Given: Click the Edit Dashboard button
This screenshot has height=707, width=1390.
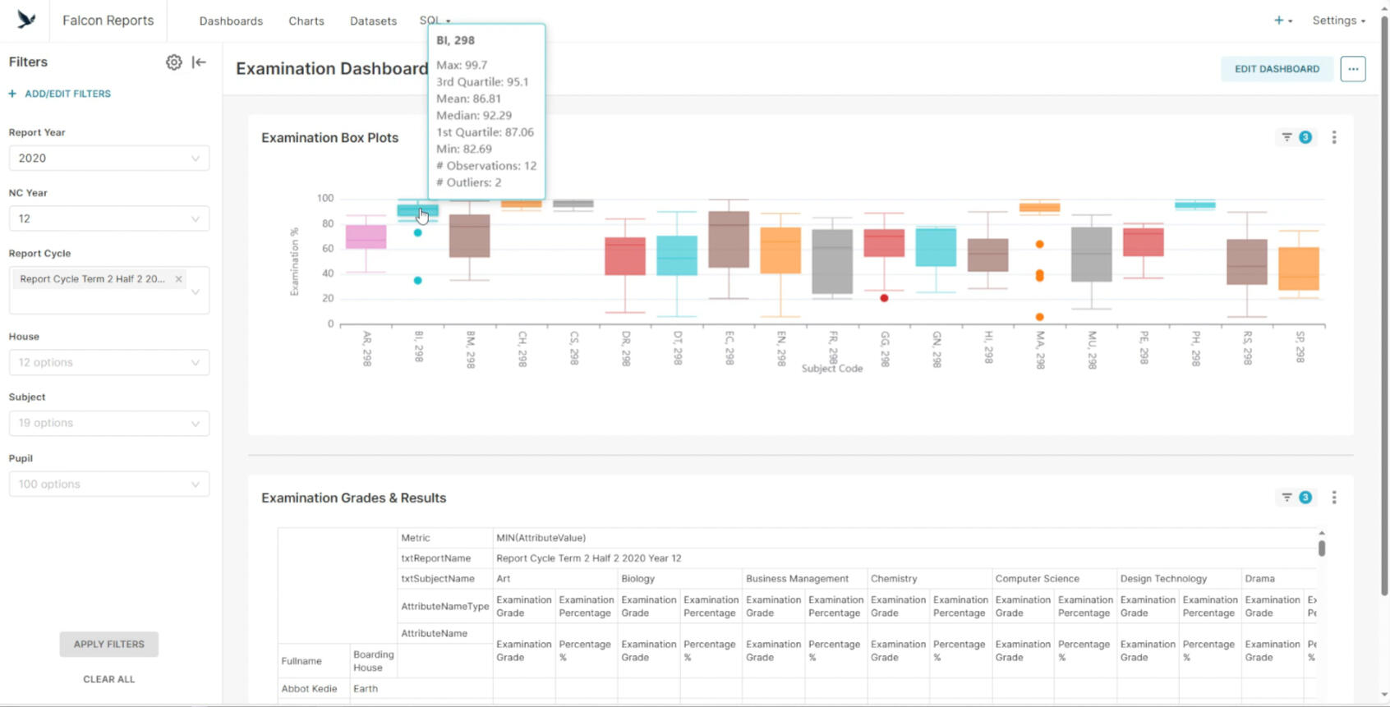Looking at the screenshot, I should pos(1277,69).
